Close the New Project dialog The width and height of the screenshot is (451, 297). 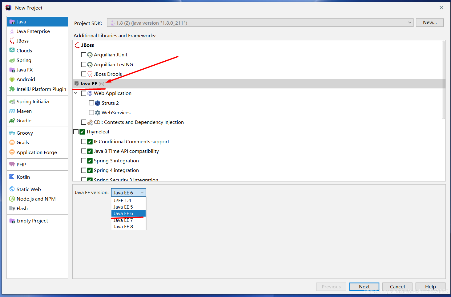tap(441, 8)
